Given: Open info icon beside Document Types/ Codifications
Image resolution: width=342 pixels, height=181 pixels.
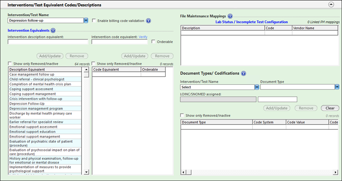Looking at the screenshot, I should [243, 74].
